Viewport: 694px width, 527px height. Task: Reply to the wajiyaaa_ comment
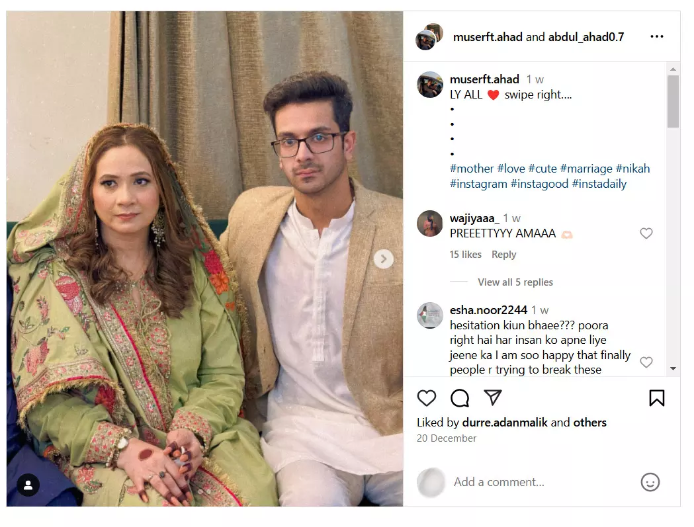pyautogui.click(x=503, y=255)
